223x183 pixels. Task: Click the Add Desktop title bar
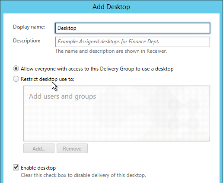click(x=111, y=7)
